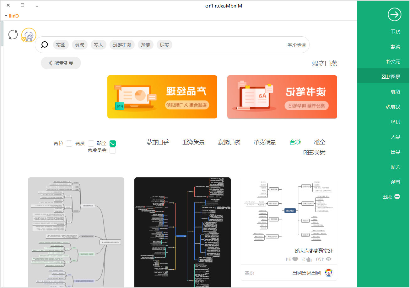Tick the 付费 filter checkbox
This screenshot has width=410, height=288.
tap(69, 144)
